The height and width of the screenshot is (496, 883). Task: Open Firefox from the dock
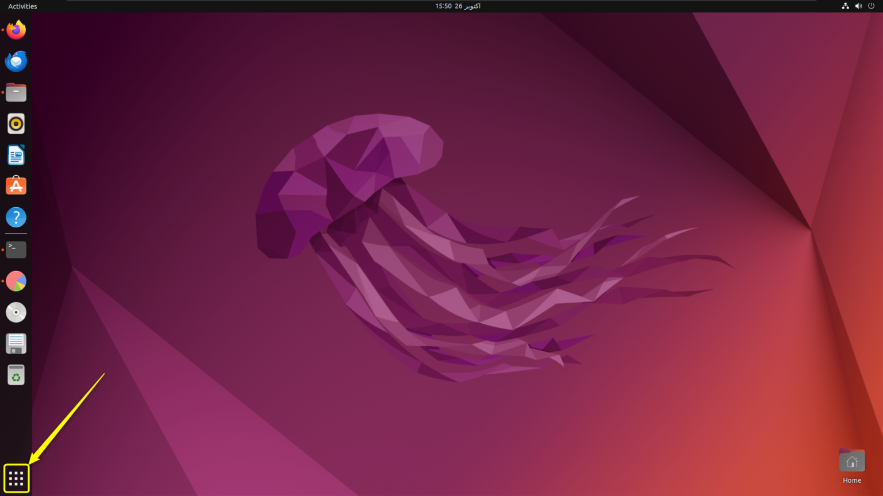point(16,30)
